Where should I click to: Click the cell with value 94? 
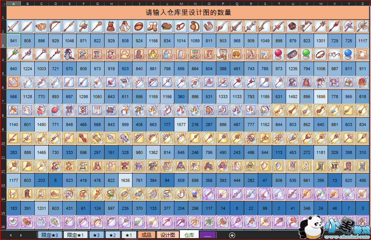point(167,180)
